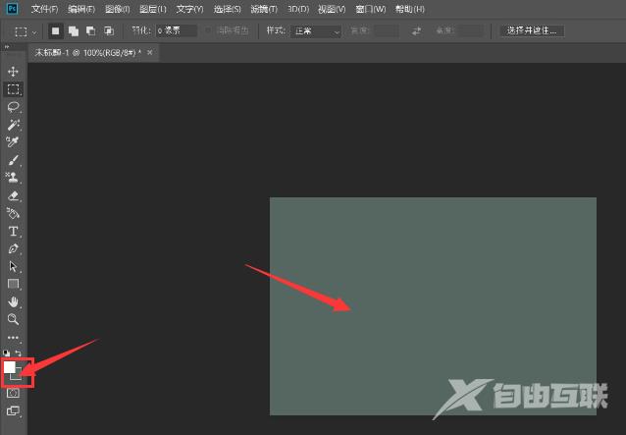Click the gray-green document canvas

click(x=433, y=306)
